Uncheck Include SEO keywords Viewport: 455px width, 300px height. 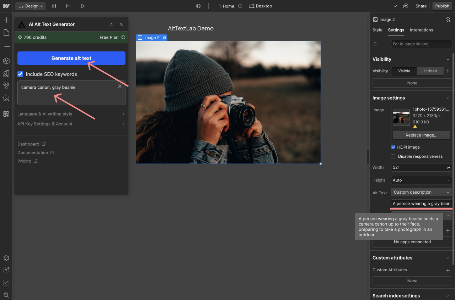coord(20,74)
